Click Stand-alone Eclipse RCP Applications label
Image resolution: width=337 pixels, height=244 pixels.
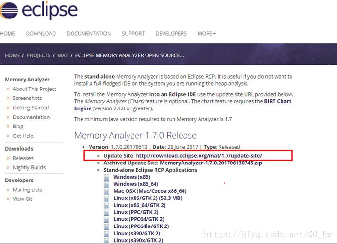tap(150, 170)
